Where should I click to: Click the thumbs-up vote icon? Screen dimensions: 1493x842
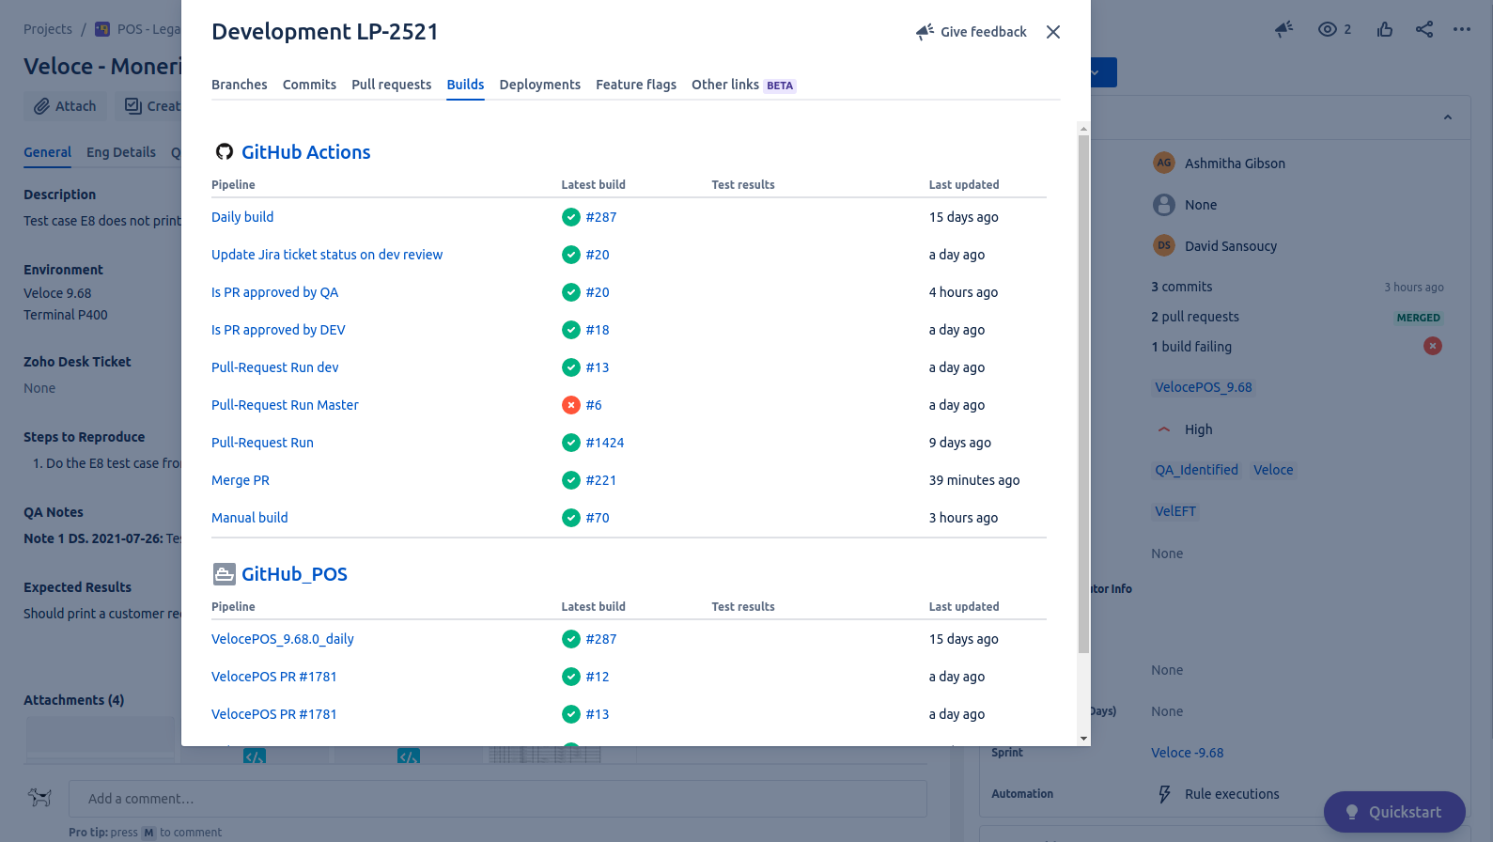1385,29
